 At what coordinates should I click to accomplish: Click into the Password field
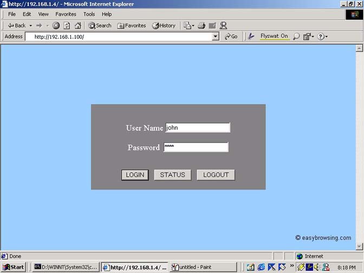point(196,147)
